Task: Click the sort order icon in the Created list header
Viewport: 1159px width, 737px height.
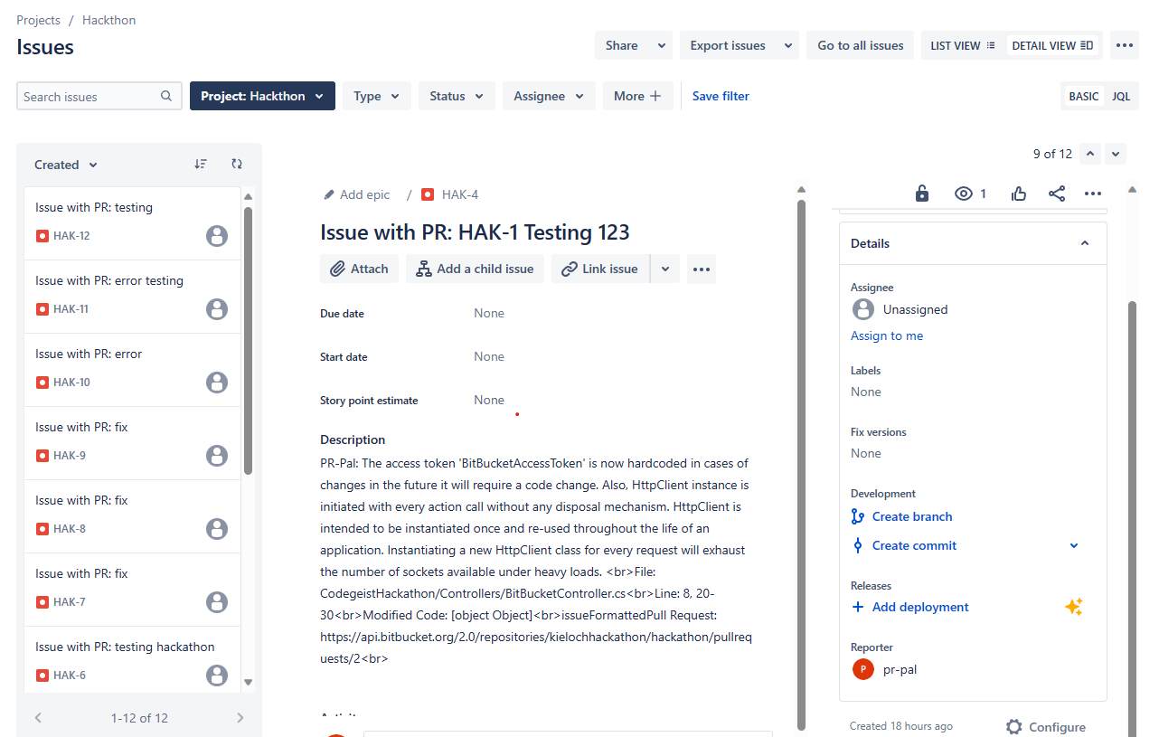Action: [x=201, y=164]
